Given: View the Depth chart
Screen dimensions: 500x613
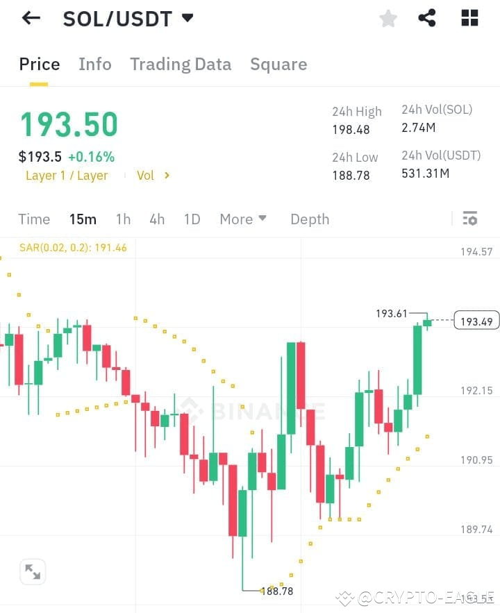Looking at the screenshot, I should tap(310, 219).
